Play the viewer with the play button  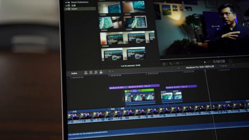205,62
